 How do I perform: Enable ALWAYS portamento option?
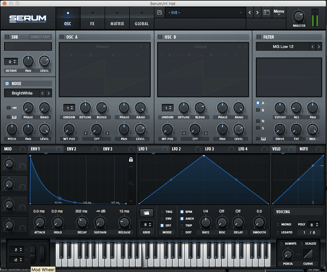(281, 243)
